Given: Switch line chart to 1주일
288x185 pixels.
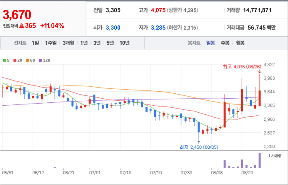Looking at the screenshot, I should point(51,43).
